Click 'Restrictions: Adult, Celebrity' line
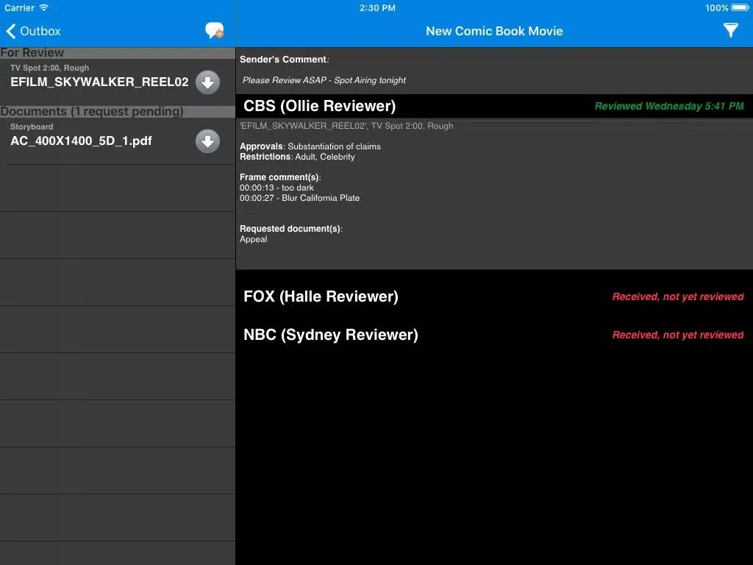This screenshot has width=753, height=565. click(x=297, y=157)
